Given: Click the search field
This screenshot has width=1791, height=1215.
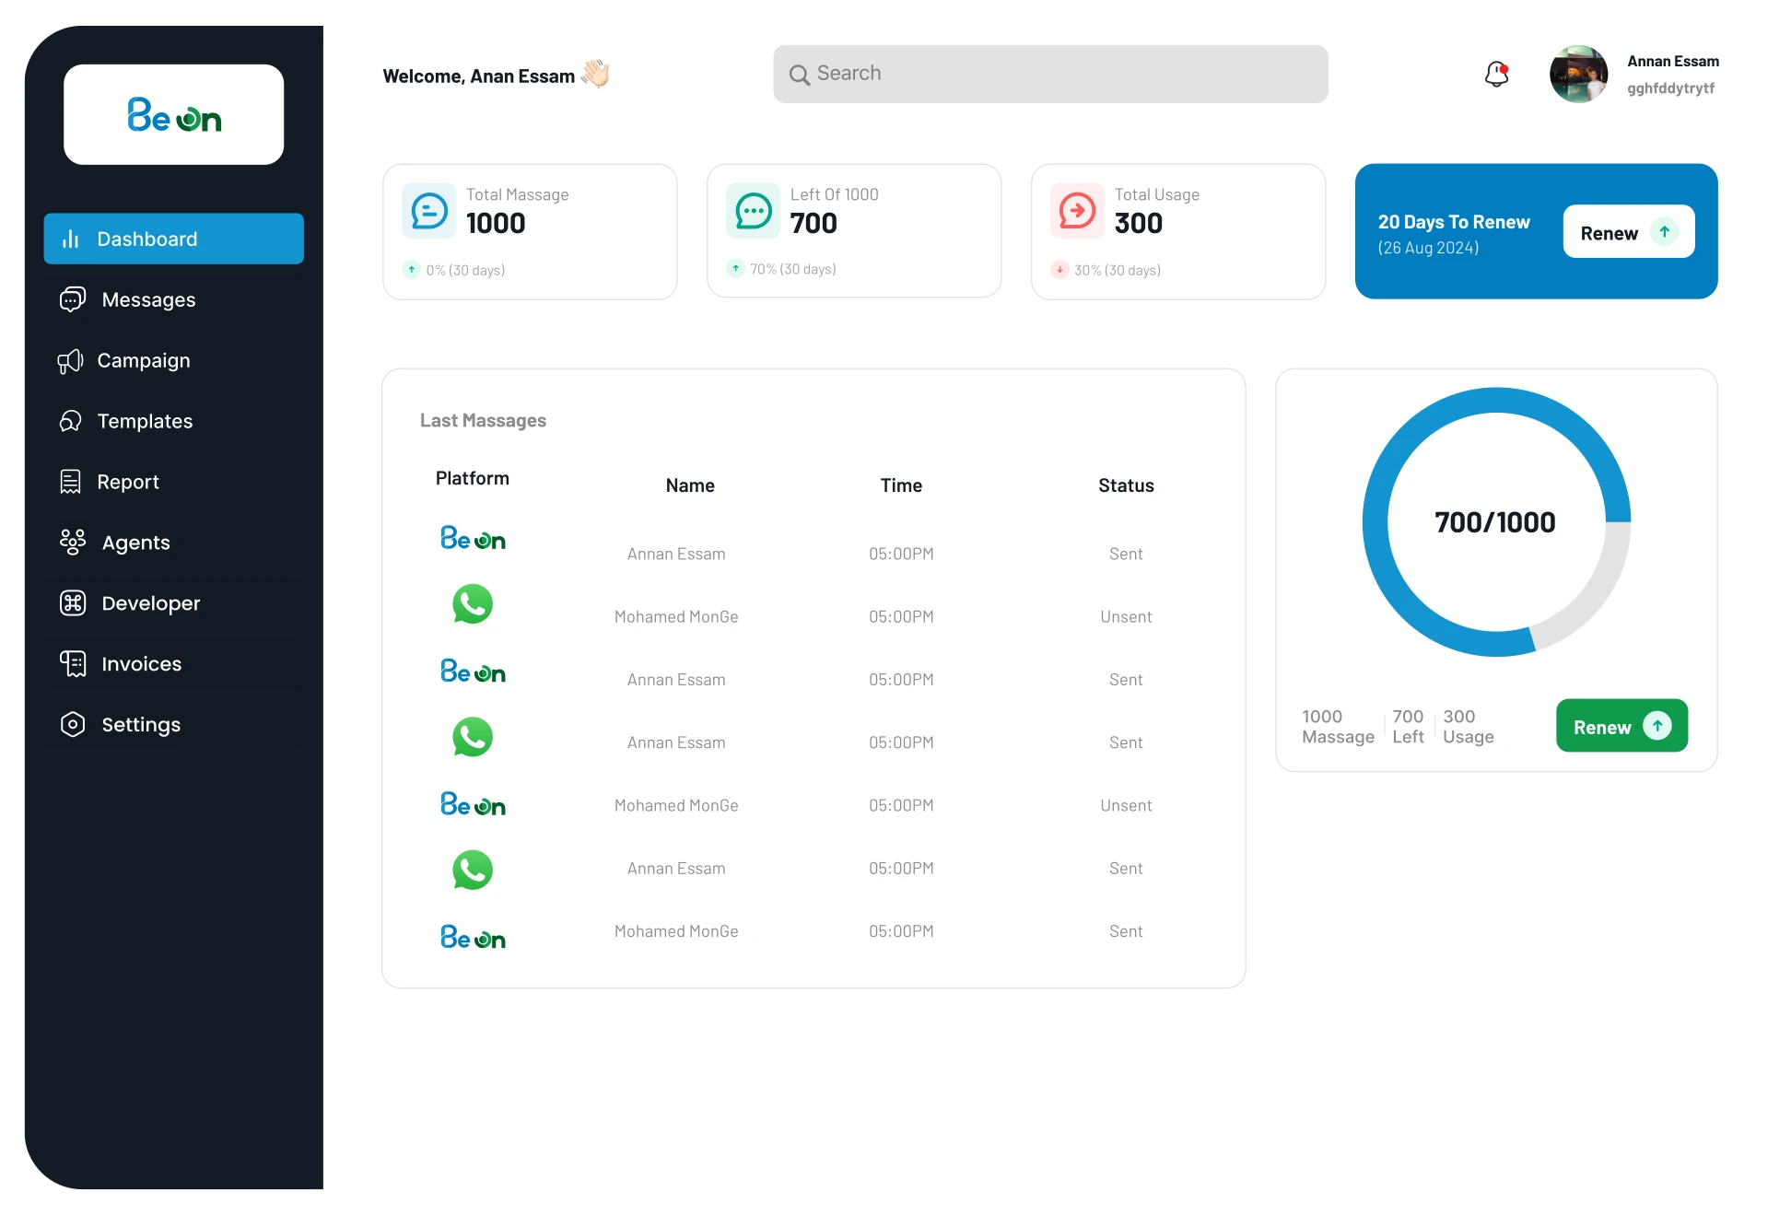Looking at the screenshot, I should (1050, 74).
